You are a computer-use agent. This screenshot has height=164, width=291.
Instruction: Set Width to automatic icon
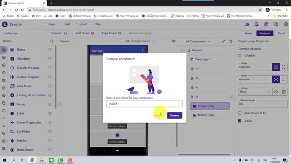pos(276,79)
